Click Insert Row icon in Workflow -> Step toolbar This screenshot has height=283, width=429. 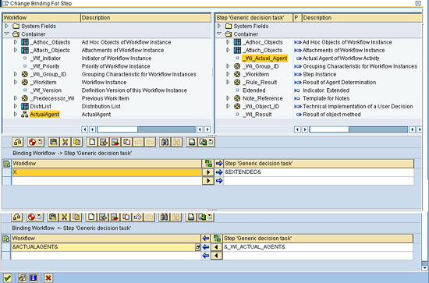tap(104, 142)
